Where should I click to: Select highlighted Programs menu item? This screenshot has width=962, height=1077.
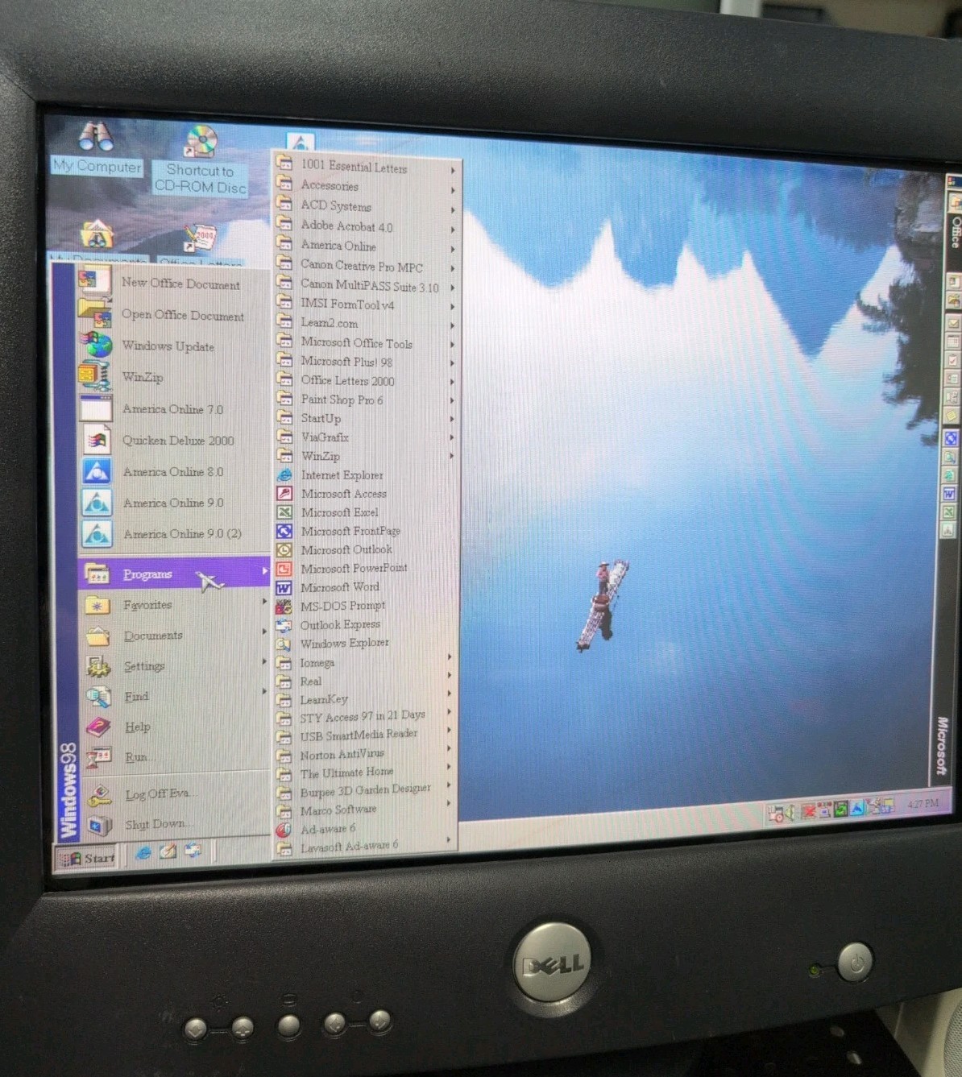tap(173, 573)
